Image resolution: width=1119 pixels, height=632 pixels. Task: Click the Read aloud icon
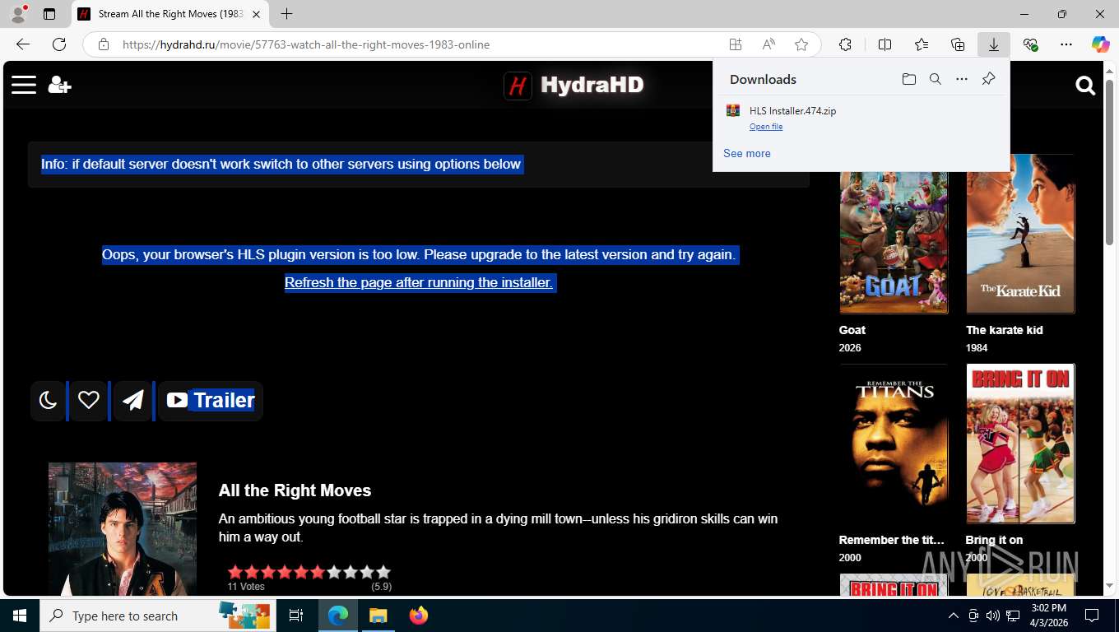pos(768,44)
